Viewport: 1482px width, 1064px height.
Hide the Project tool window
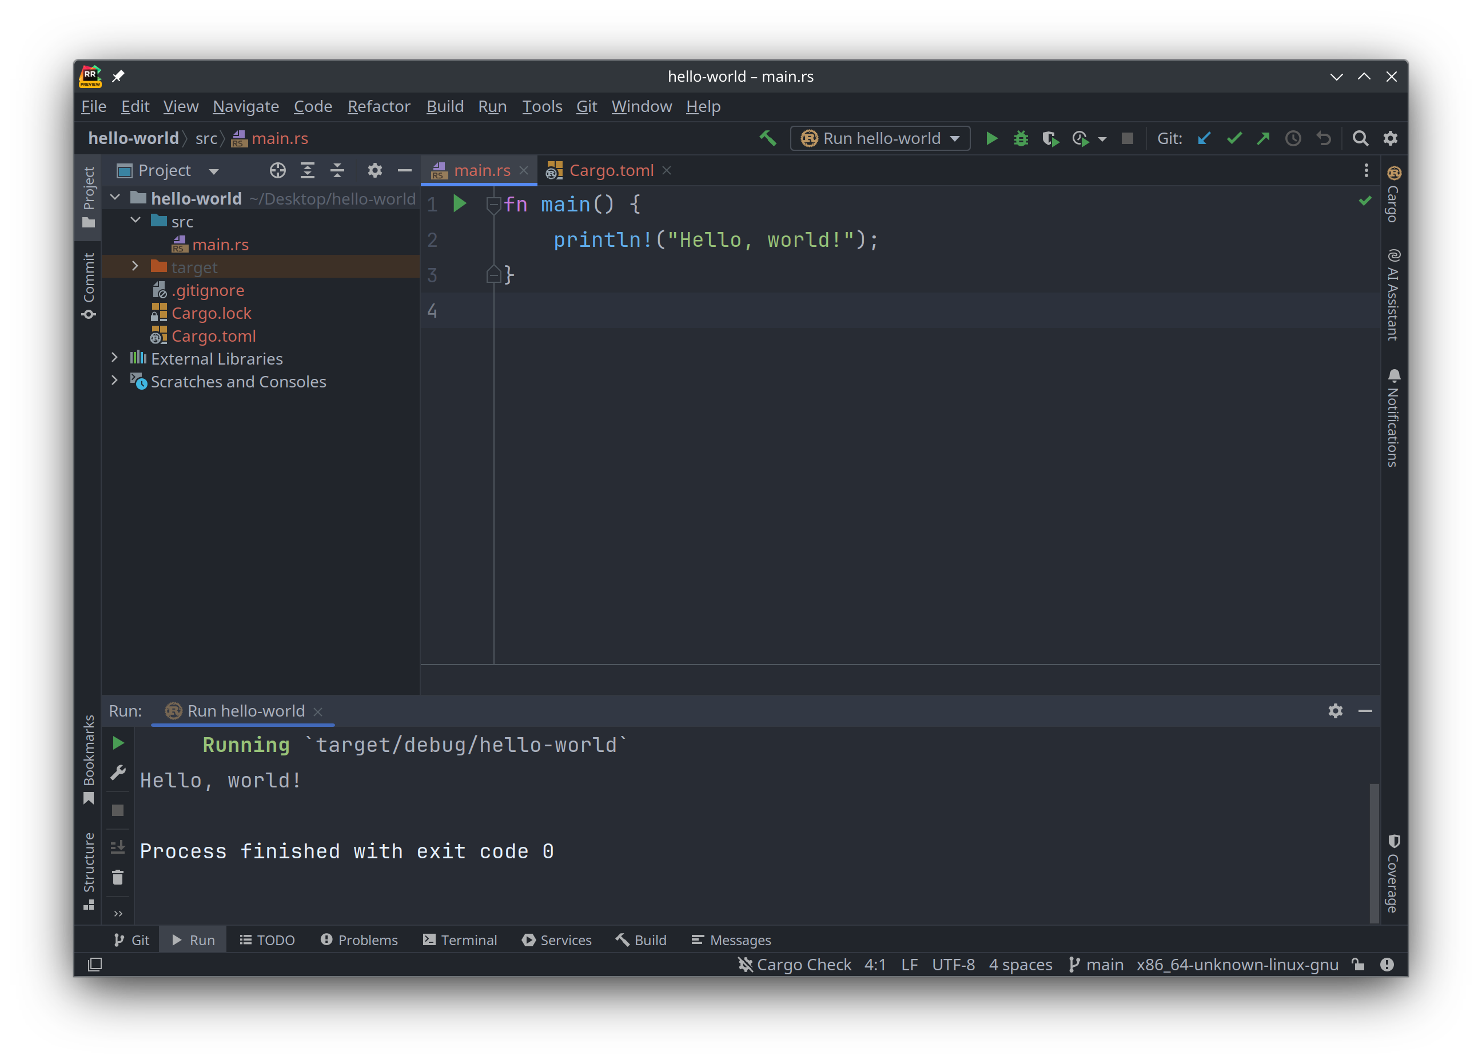pyautogui.click(x=404, y=170)
